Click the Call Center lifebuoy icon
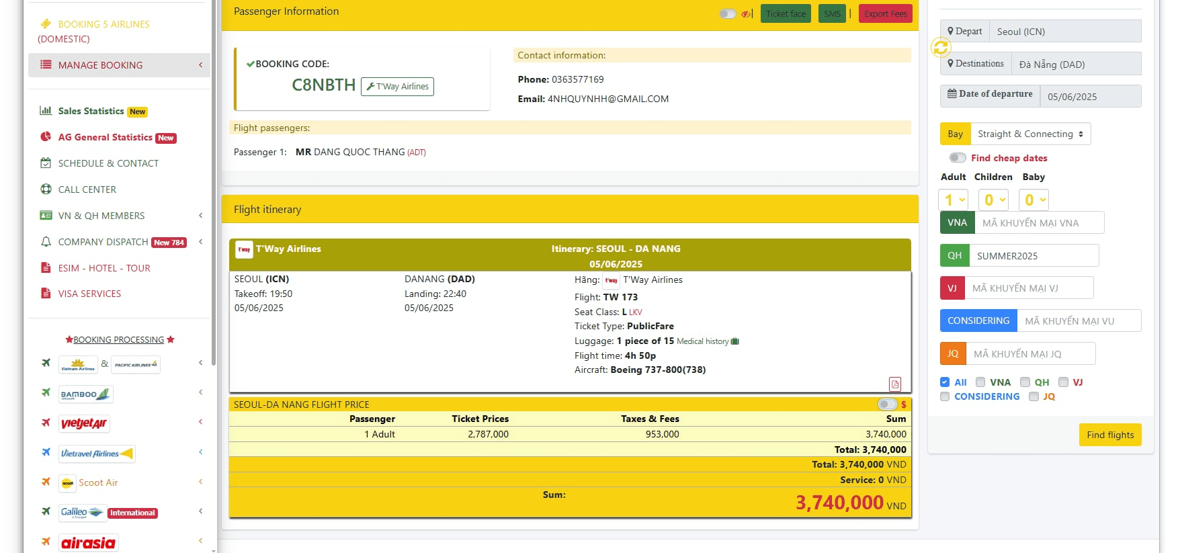The height and width of the screenshot is (553, 1178). click(x=46, y=189)
